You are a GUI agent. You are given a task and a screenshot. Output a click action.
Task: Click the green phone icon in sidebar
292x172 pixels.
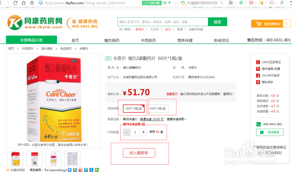258,124
